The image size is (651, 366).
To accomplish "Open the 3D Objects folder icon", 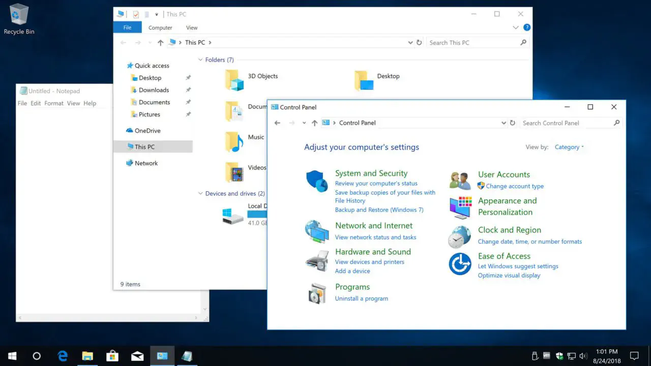I will point(234,80).
